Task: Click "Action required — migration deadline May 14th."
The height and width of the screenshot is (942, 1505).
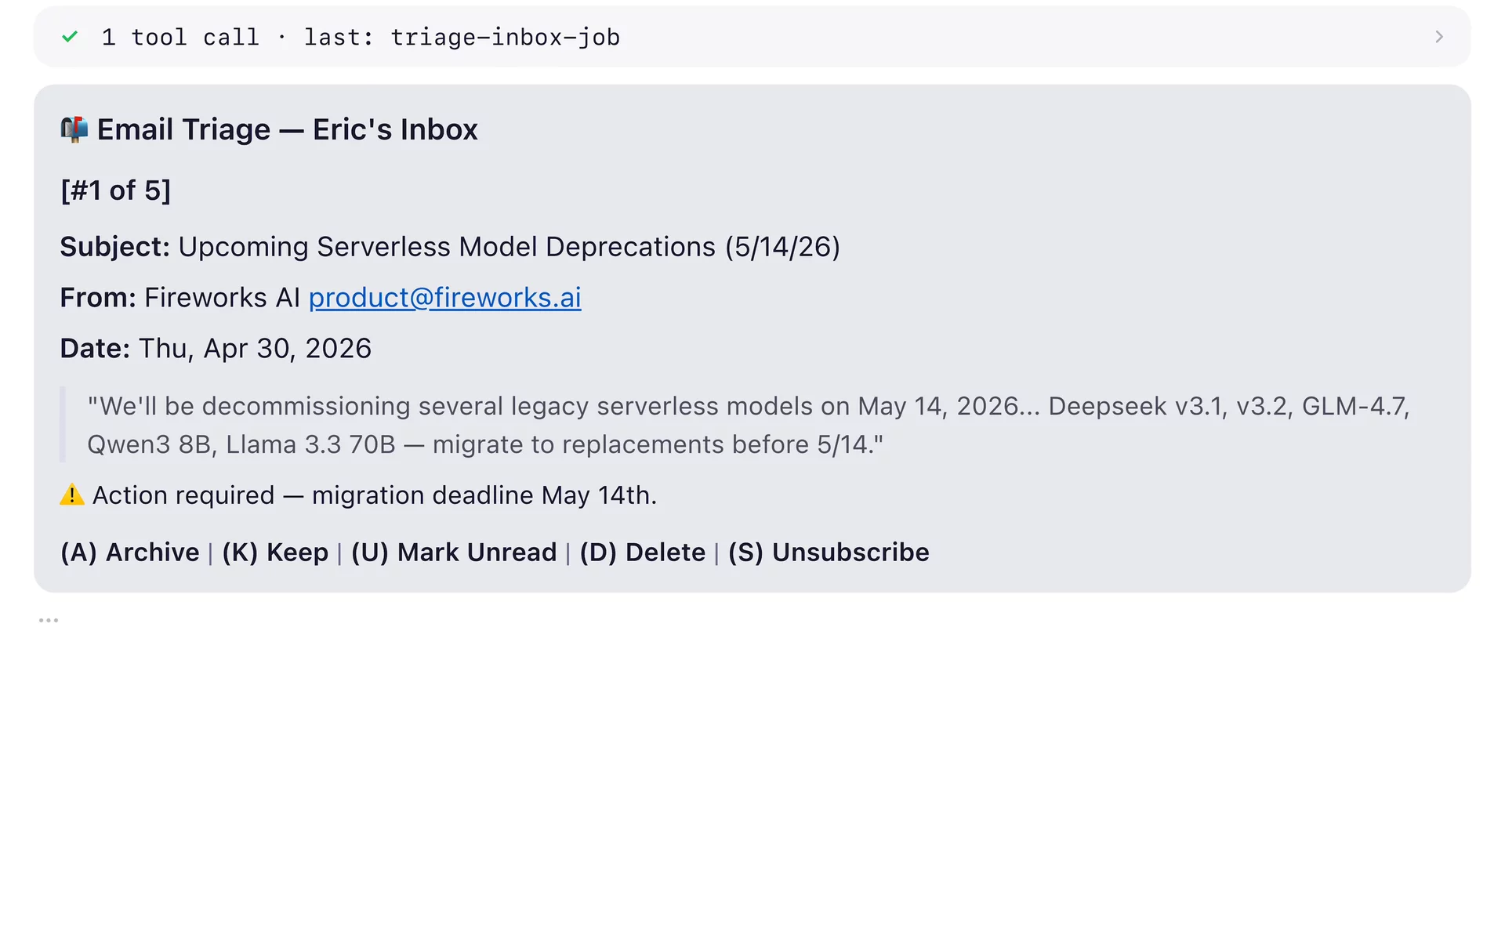Action: tap(375, 495)
